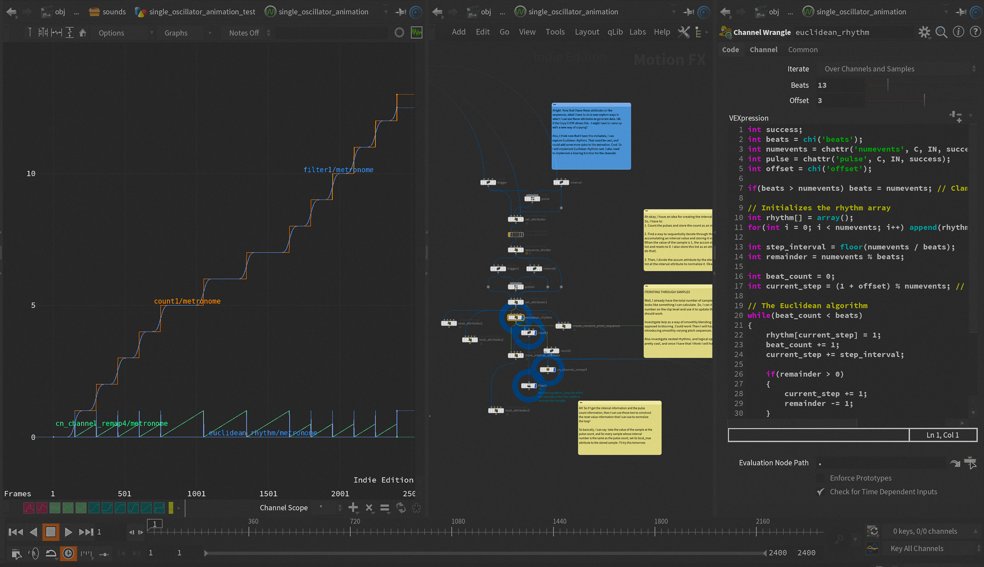Adjust the Beats slider
The width and height of the screenshot is (984, 567).
click(922, 85)
